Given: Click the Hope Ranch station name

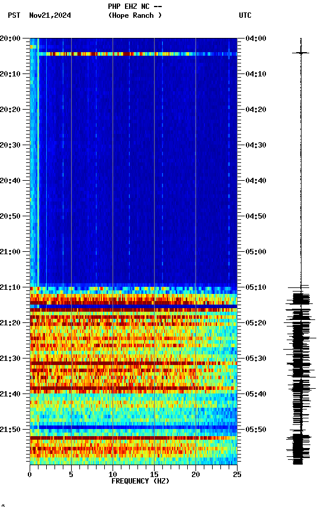Looking at the screenshot, I should tap(135, 15).
